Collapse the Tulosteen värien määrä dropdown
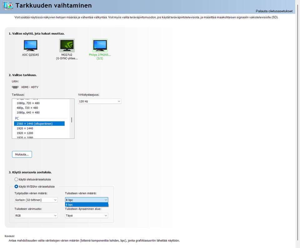300x248 pixels. [87, 200]
